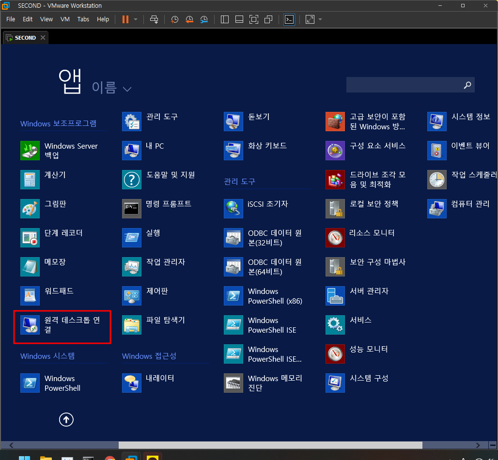Pause the virtual machine

click(125, 19)
